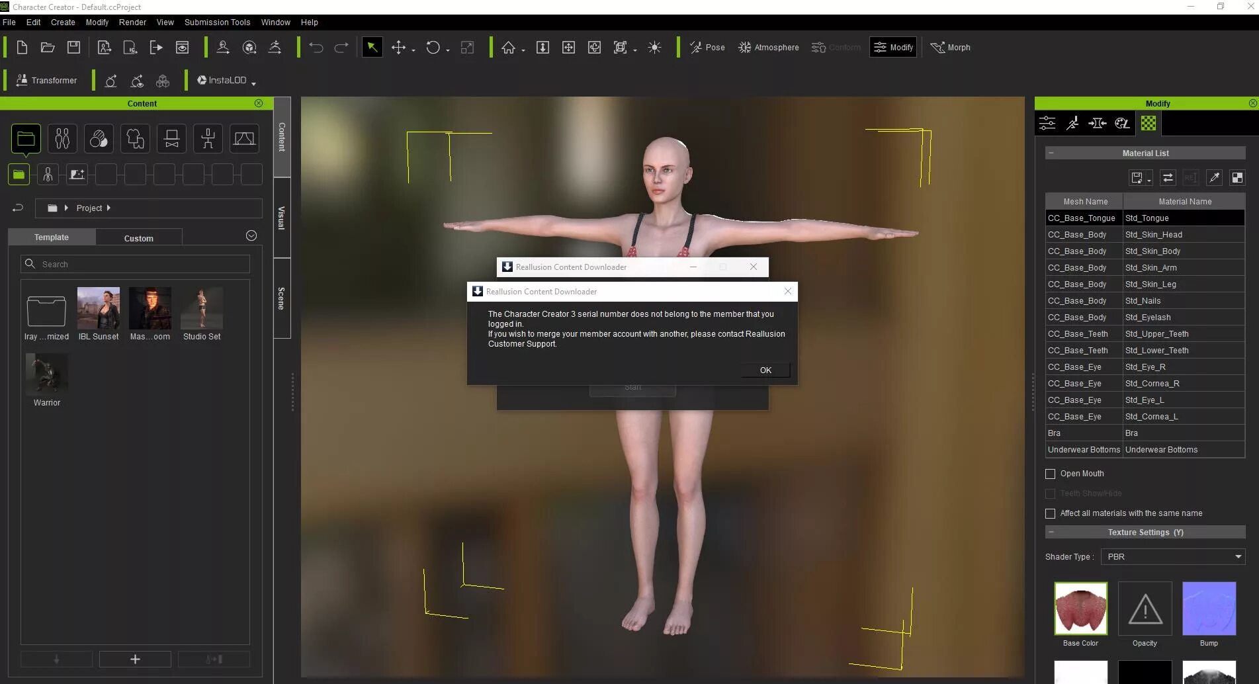This screenshot has height=684, width=1259.
Task: Select the Std_Skin_Head material row
Action: tap(1145, 235)
